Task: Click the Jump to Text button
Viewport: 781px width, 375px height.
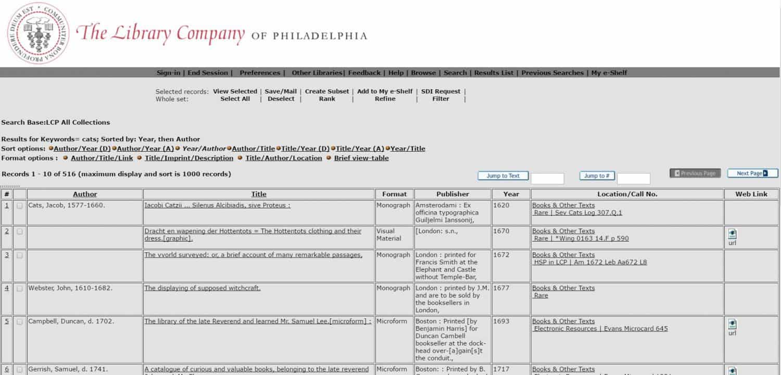Action: point(502,176)
